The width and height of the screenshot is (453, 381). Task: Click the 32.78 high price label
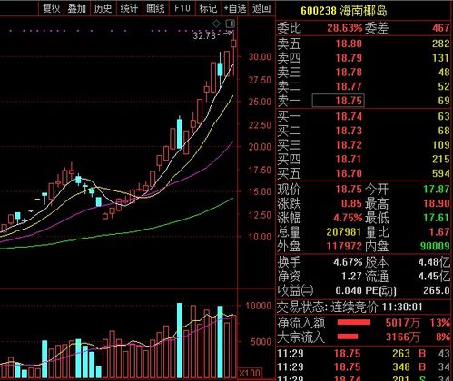coord(204,35)
